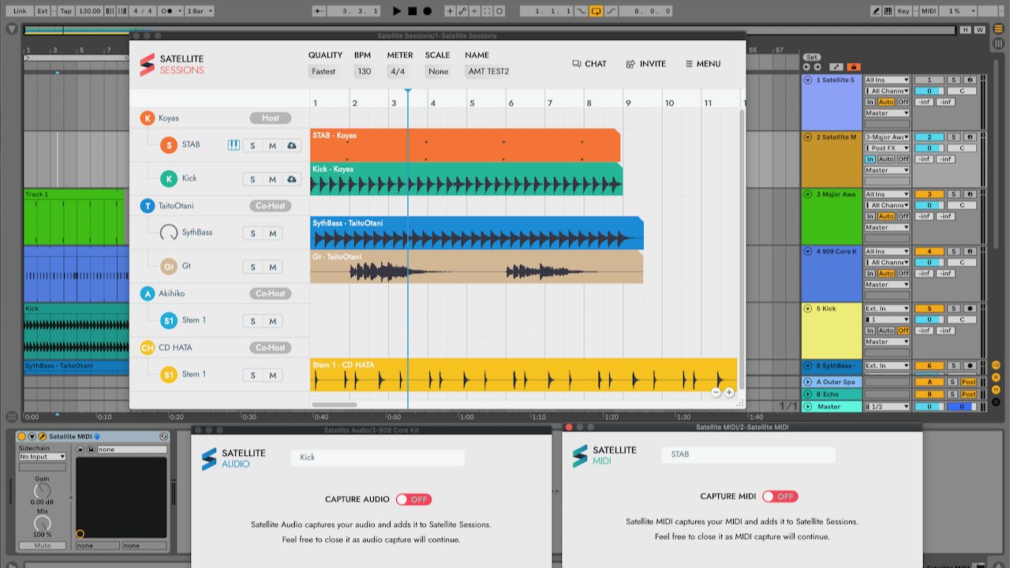Download the Kick stem via cloud icon
The height and width of the screenshot is (568, 1010).
[x=292, y=179]
